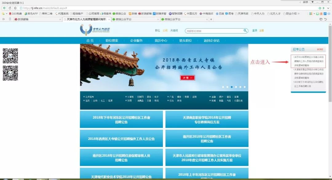Open the 菜鸟APP bookmark
The width and height of the screenshot is (332, 180).
pyautogui.click(x=31, y=14)
